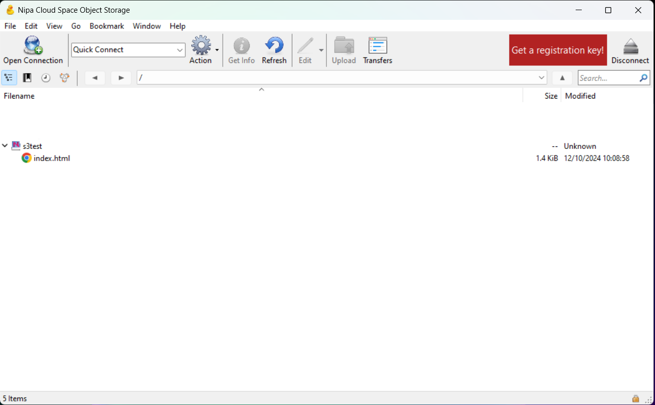Show the bookmarks view
Viewport: 655px width, 405px height.
click(27, 78)
